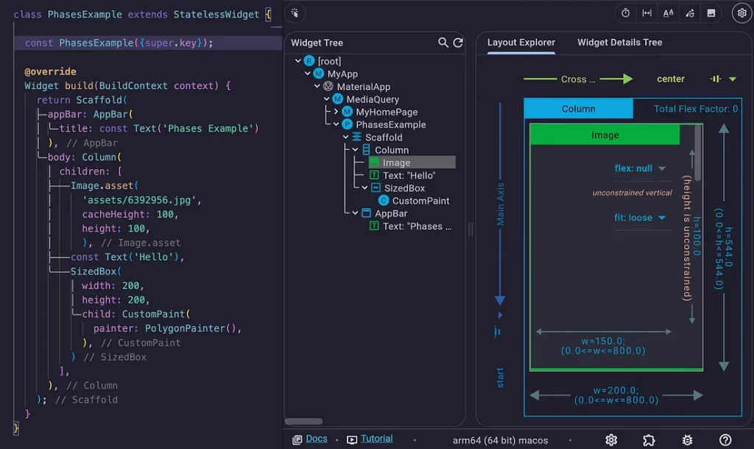The width and height of the screenshot is (754, 449).
Task: Toggle the show baselines icon
Action: point(668,13)
